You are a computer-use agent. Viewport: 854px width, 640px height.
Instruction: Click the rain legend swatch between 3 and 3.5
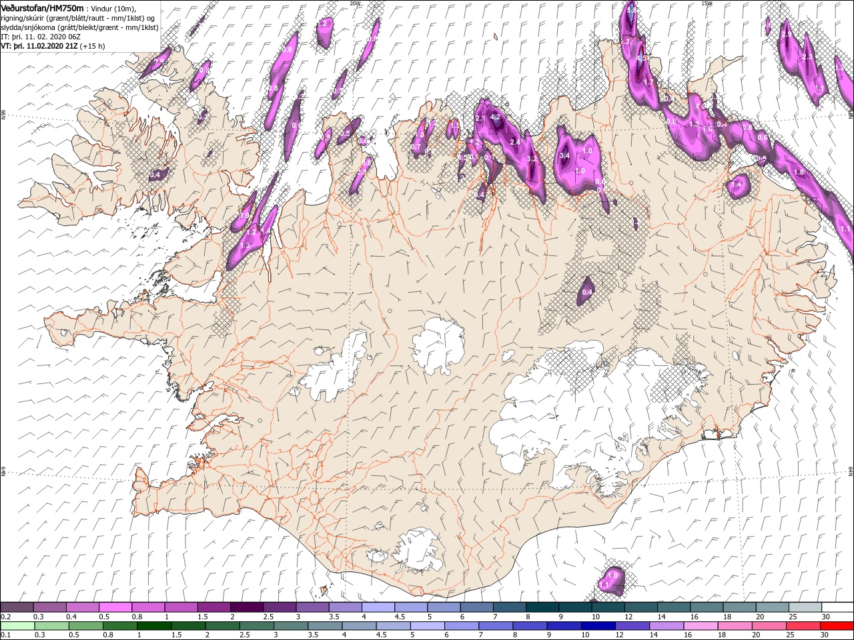point(290,626)
